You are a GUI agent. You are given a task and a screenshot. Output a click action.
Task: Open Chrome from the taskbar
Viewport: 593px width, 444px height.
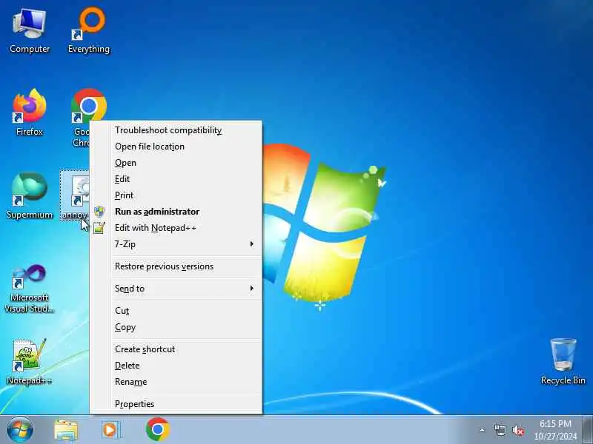(x=158, y=429)
